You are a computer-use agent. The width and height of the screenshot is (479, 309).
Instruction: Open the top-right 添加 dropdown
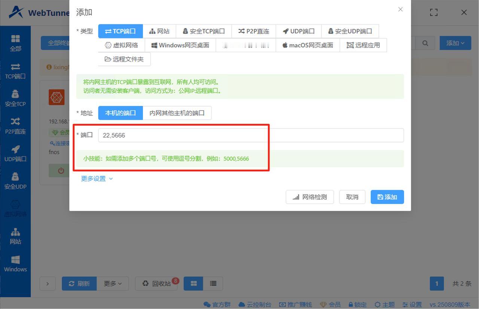click(455, 43)
